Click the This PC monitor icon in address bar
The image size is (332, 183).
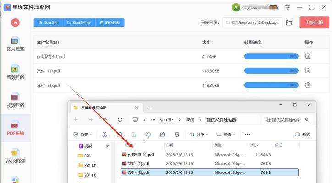coord(135,119)
